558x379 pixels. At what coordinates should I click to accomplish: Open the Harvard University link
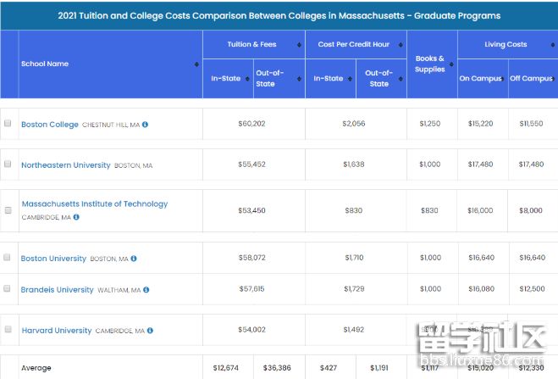57,330
